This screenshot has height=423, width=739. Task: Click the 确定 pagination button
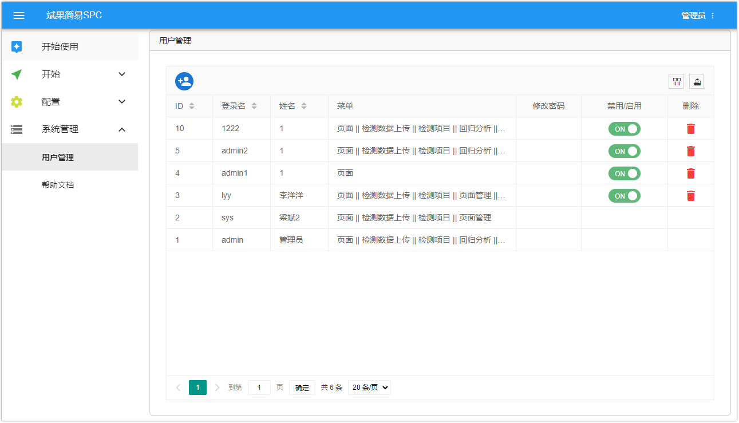302,388
